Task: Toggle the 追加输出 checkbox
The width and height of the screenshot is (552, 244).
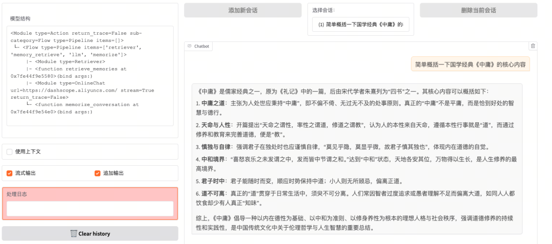Action: pyautogui.click(x=98, y=173)
